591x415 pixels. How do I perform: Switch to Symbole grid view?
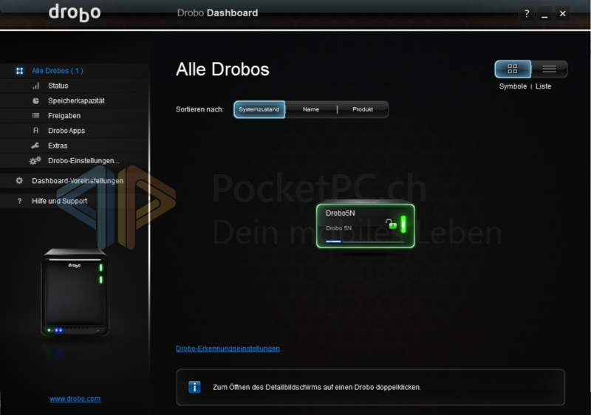pyautogui.click(x=513, y=69)
